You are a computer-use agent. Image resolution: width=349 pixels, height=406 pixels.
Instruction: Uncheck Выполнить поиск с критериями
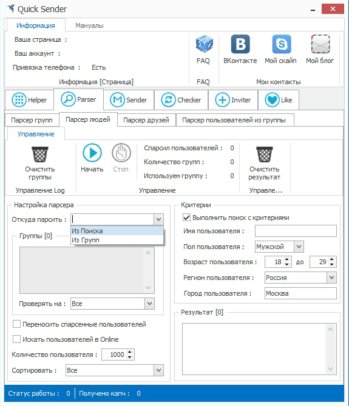186,218
